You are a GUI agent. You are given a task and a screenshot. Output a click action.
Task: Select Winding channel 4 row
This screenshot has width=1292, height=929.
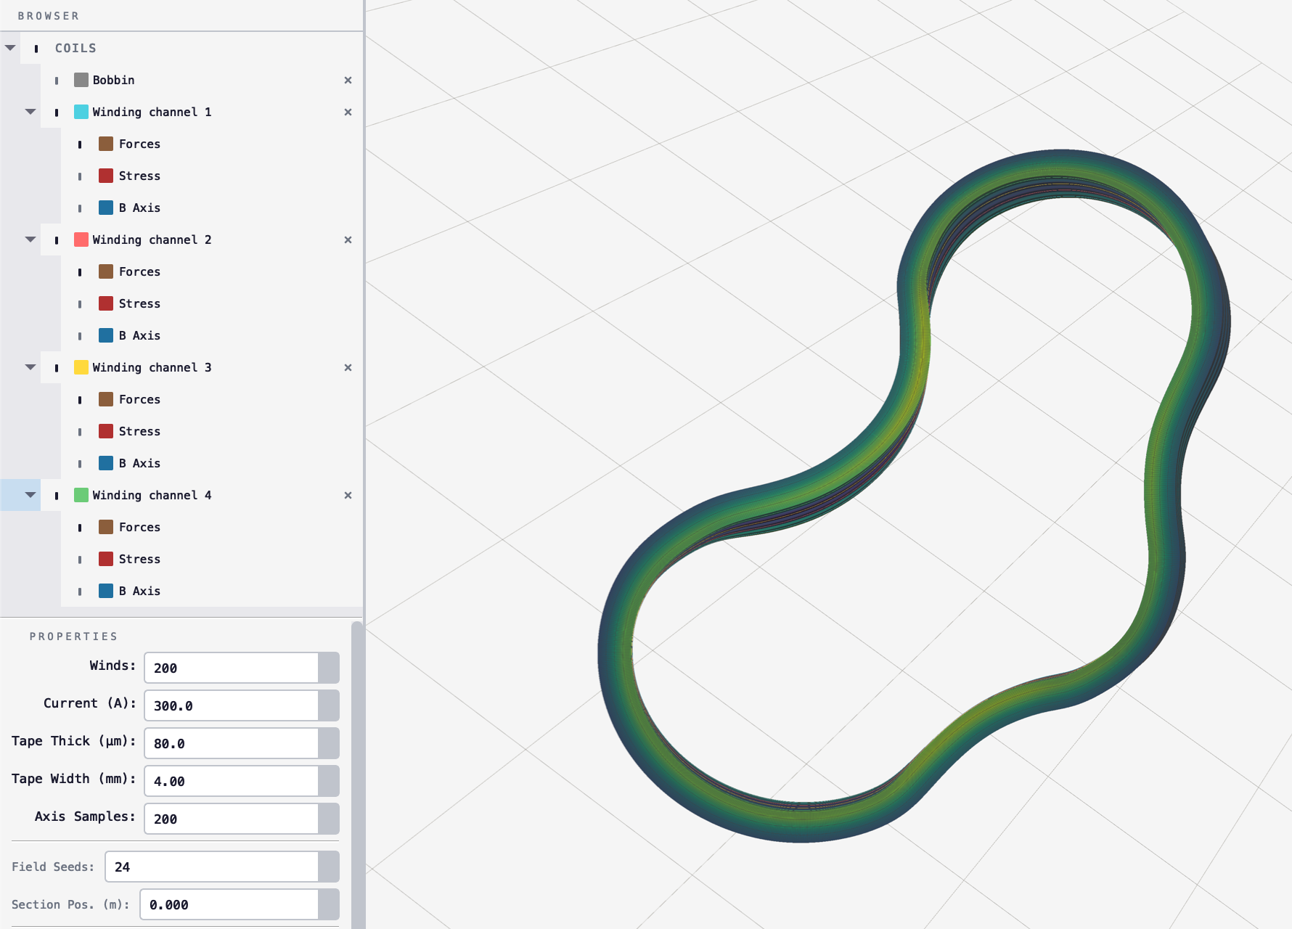[x=201, y=495]
